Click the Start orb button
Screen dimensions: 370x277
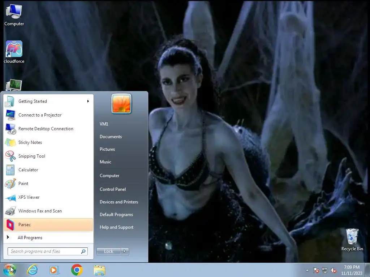tap(9, 270)
